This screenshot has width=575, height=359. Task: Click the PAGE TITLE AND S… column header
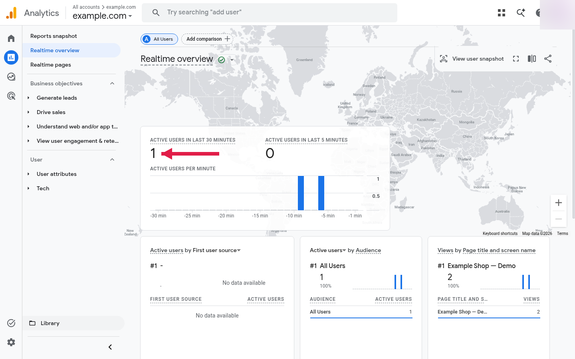click(x=462, y=299)
